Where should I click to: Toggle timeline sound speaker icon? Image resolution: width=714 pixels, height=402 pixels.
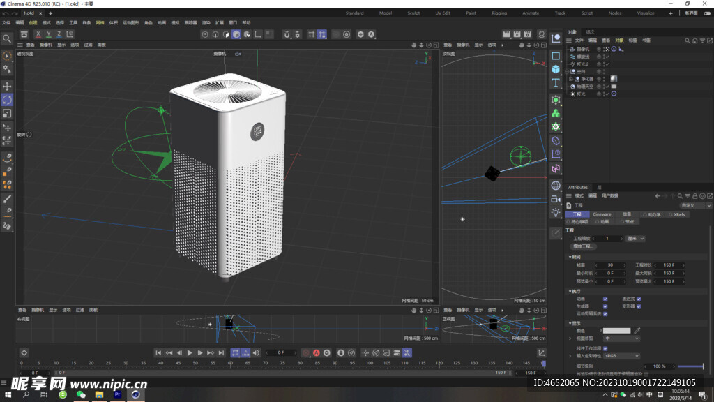point(256,352)
